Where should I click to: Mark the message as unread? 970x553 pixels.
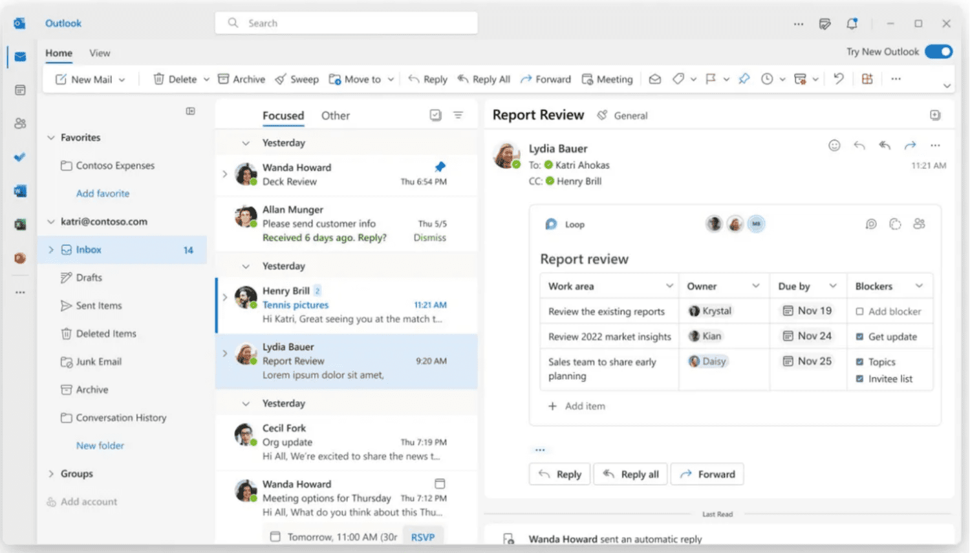point(654,78)
